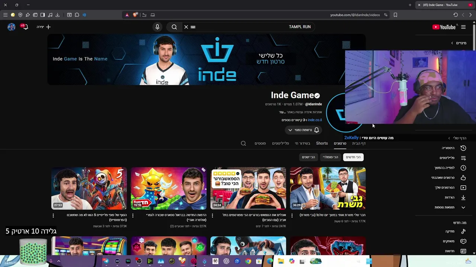Screen dimensions: 476x267
Task: Open the browser downloads icon
Action: click(x=57, y=15)
